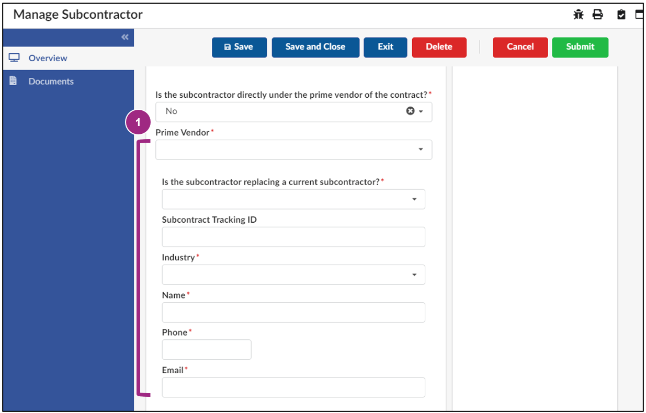Click the Save and Close button
The width and height of the screenshot is (646, 413).
[315, 47]
